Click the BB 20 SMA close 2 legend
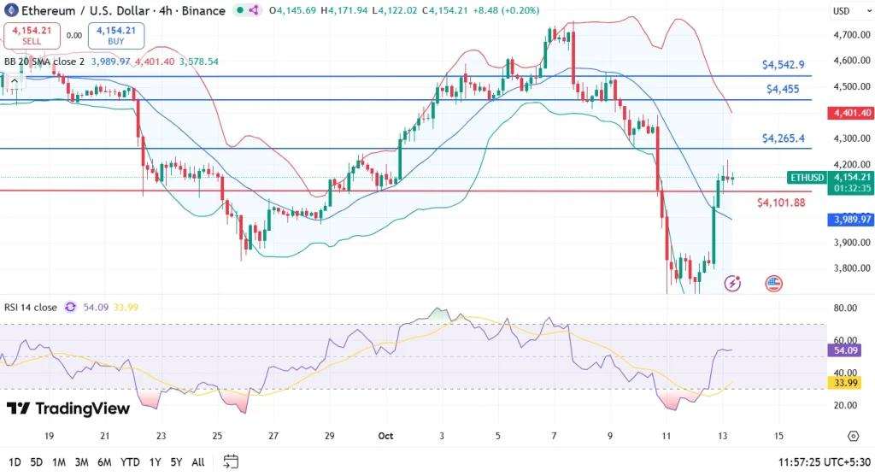The image size is (875, 476). coord(44,62)
